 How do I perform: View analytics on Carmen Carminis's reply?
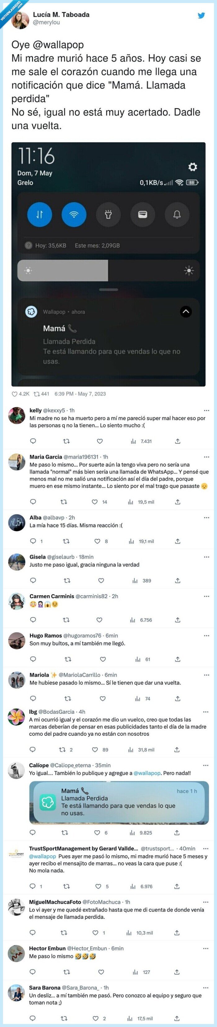(x=132, y=620)
